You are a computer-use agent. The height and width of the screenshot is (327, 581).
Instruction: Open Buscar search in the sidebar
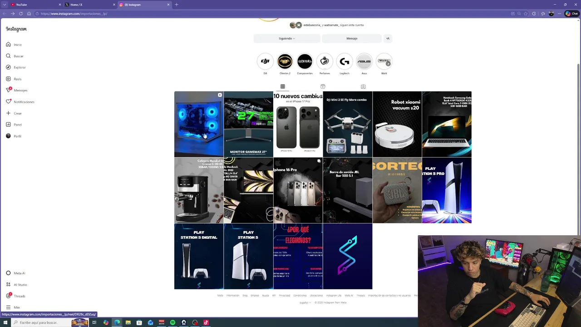click(15, 56)
